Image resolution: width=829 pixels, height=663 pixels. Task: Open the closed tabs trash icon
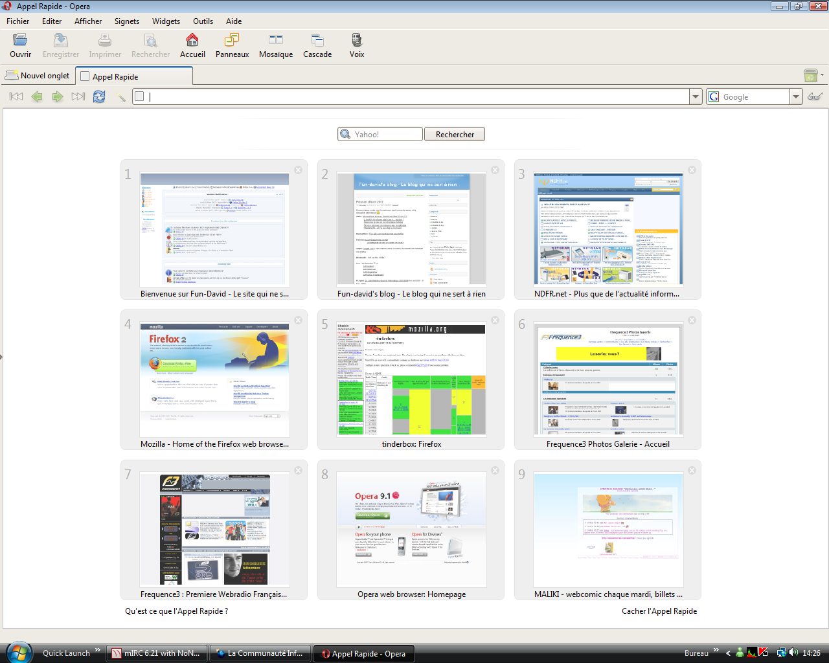pyautogui.click(x=811, y=76)
